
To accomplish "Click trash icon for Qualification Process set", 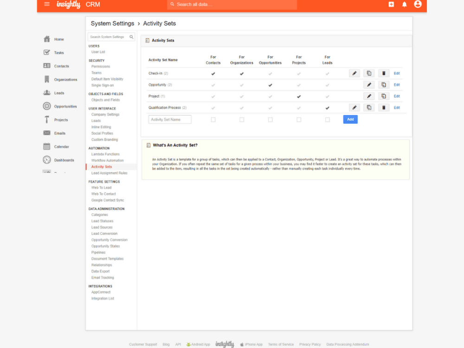I will click(x=384, y=108).
